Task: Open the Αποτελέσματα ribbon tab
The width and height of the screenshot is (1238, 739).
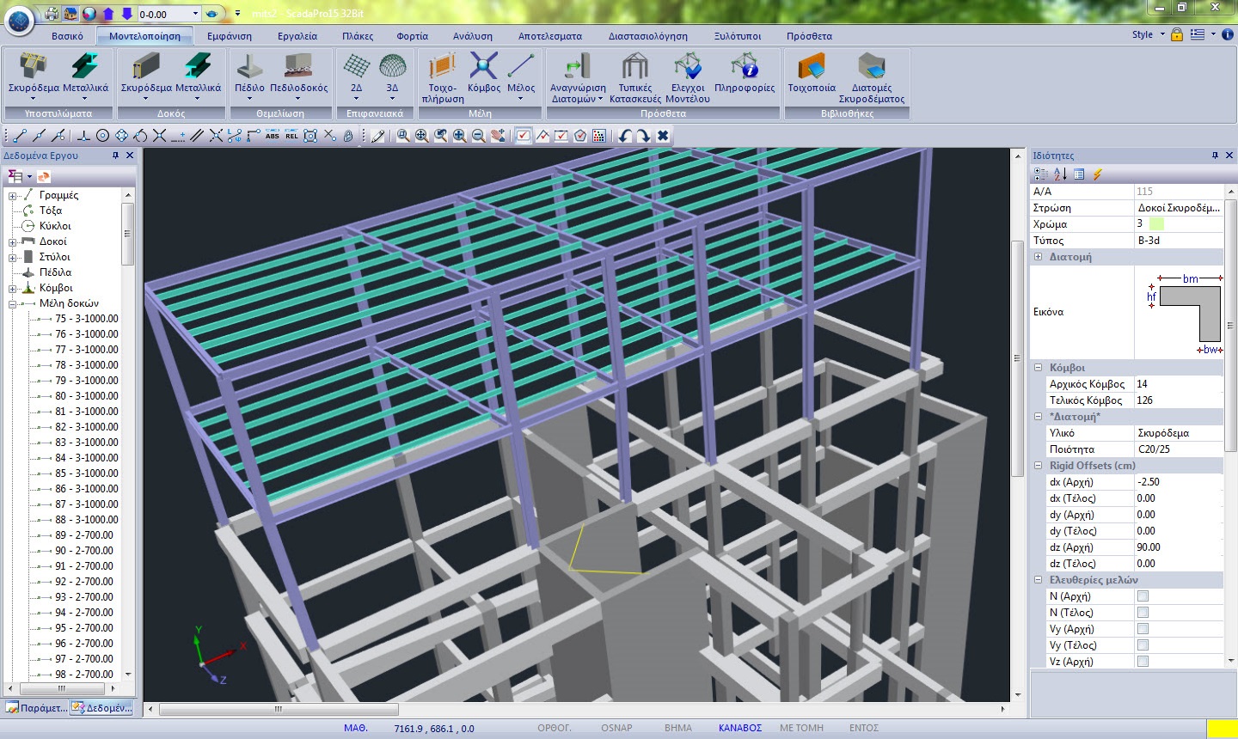Action: 550,36
